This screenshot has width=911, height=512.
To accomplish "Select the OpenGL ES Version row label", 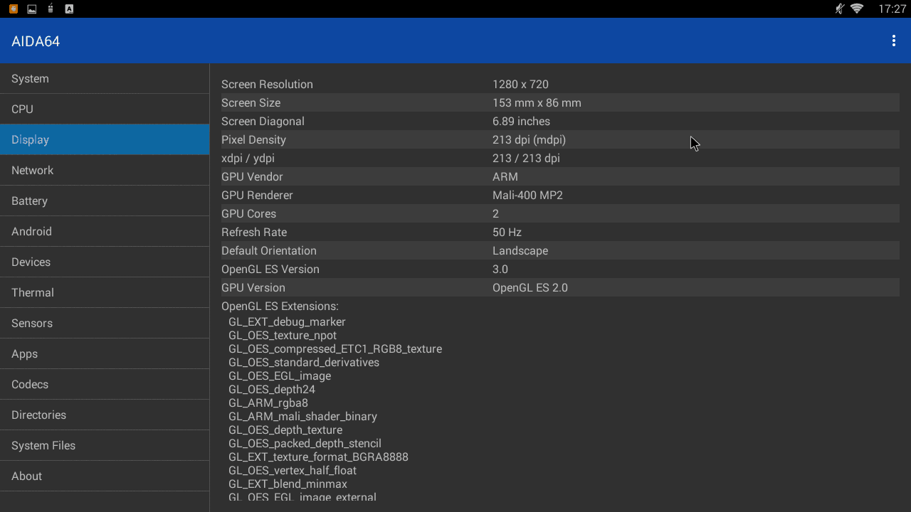I will click(x=270, y=270).
